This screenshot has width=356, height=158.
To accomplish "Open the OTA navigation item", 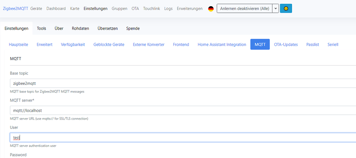I will click(135, 9).
